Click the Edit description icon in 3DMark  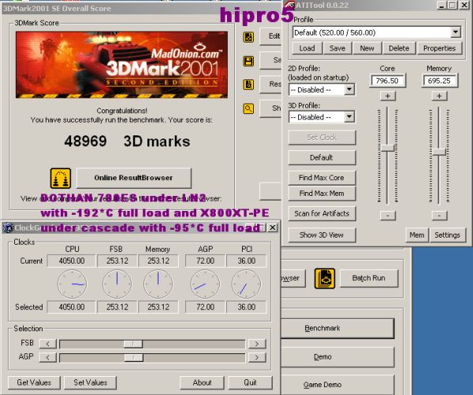tap(248, 37)
